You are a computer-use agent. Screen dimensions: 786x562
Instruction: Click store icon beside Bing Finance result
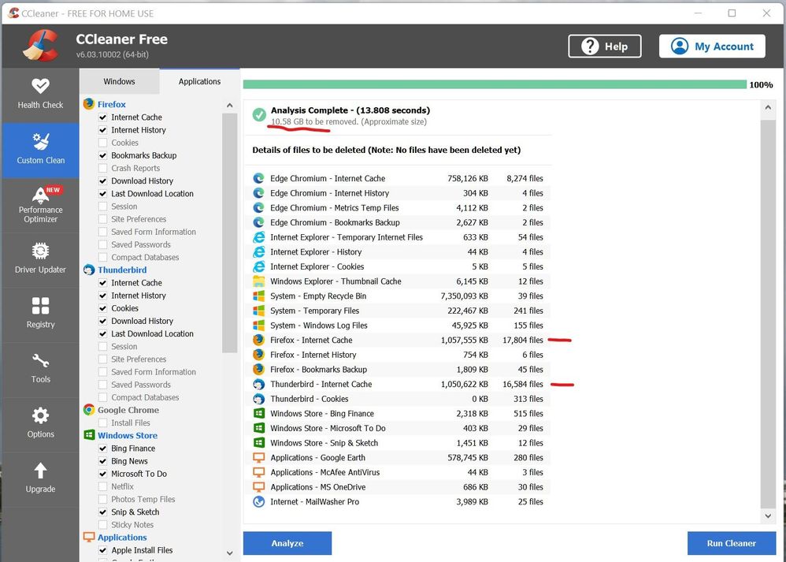pyautogui.click(x=258, y=414)
